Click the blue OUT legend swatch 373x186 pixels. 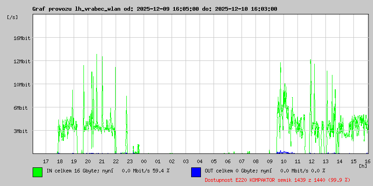pyautogui.click(x=196, y=172)
